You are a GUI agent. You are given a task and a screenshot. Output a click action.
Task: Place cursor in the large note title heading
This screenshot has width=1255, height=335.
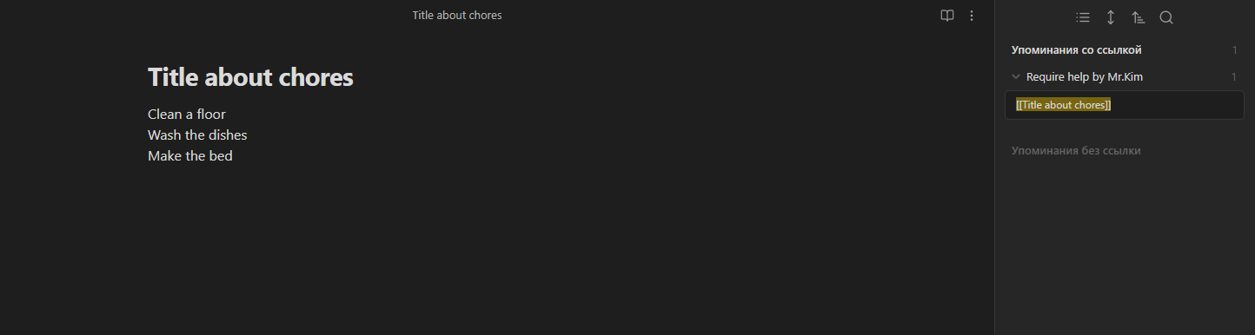tap(250, 77)
